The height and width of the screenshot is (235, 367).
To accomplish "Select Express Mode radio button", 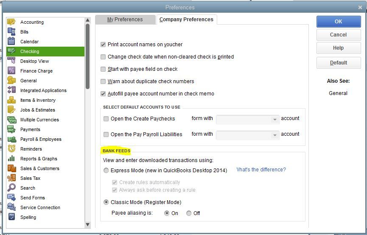I will click(106, 171).
